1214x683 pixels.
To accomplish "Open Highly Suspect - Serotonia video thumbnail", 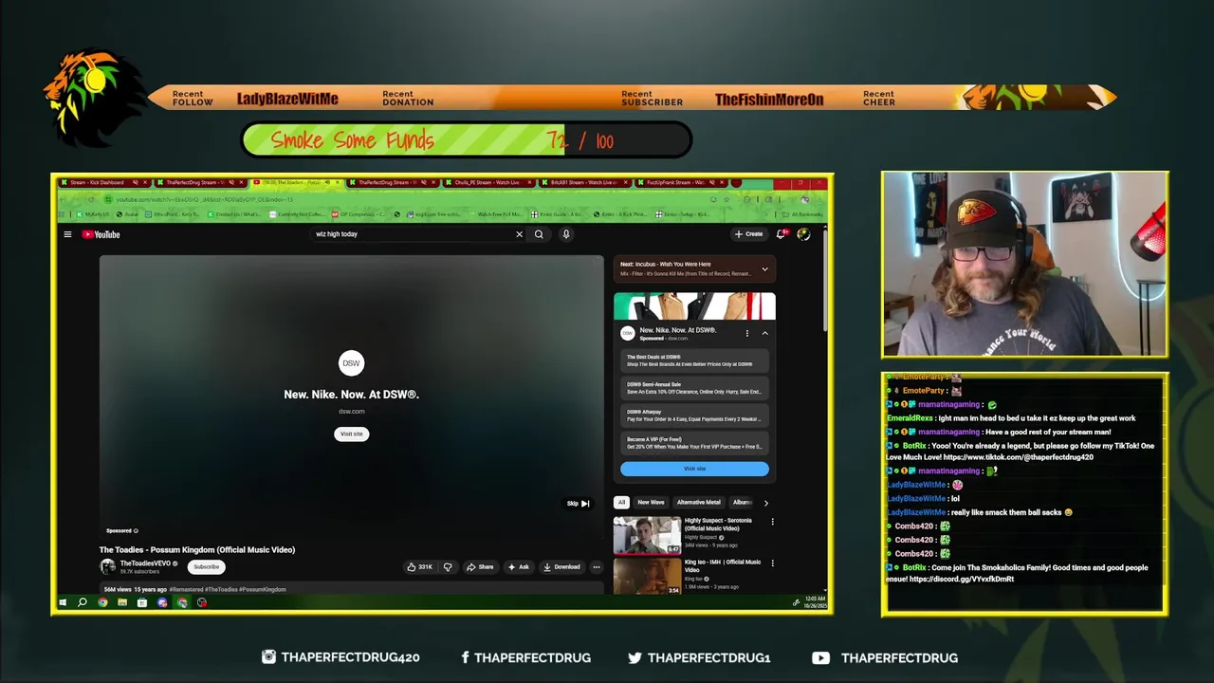I will coord(647,535).
